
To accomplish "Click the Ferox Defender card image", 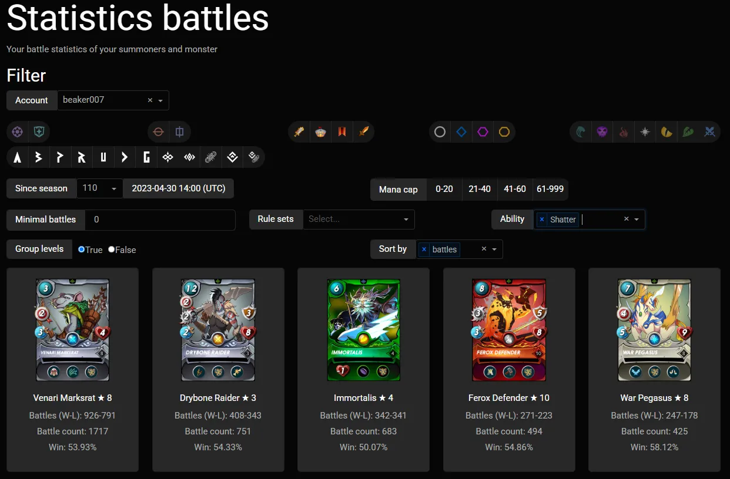I will 509,330.
